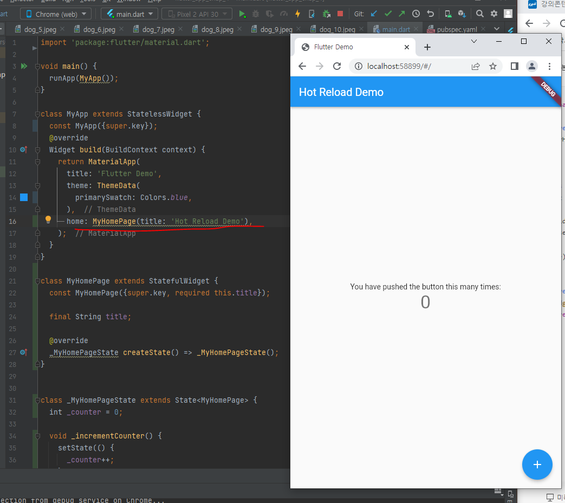Collapse _MyHomePageState class fold on line 31
This screenshot has width=565, height=503.
tap(37, 400)
